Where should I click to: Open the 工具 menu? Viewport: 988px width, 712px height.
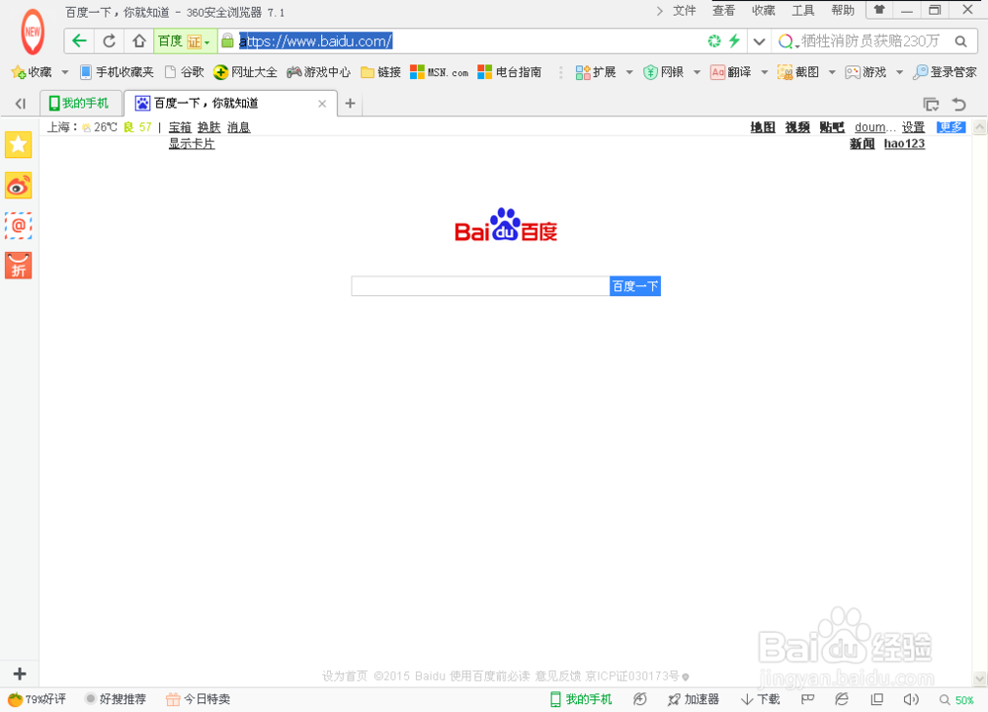point(802,10)
